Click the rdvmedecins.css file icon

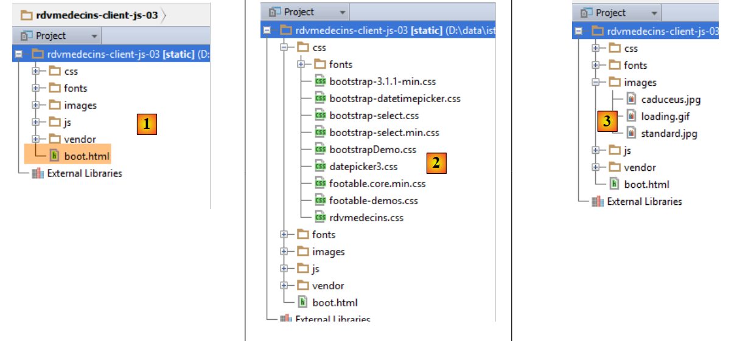320,218
